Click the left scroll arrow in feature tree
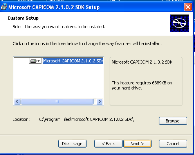 click(x=17, y=101)
